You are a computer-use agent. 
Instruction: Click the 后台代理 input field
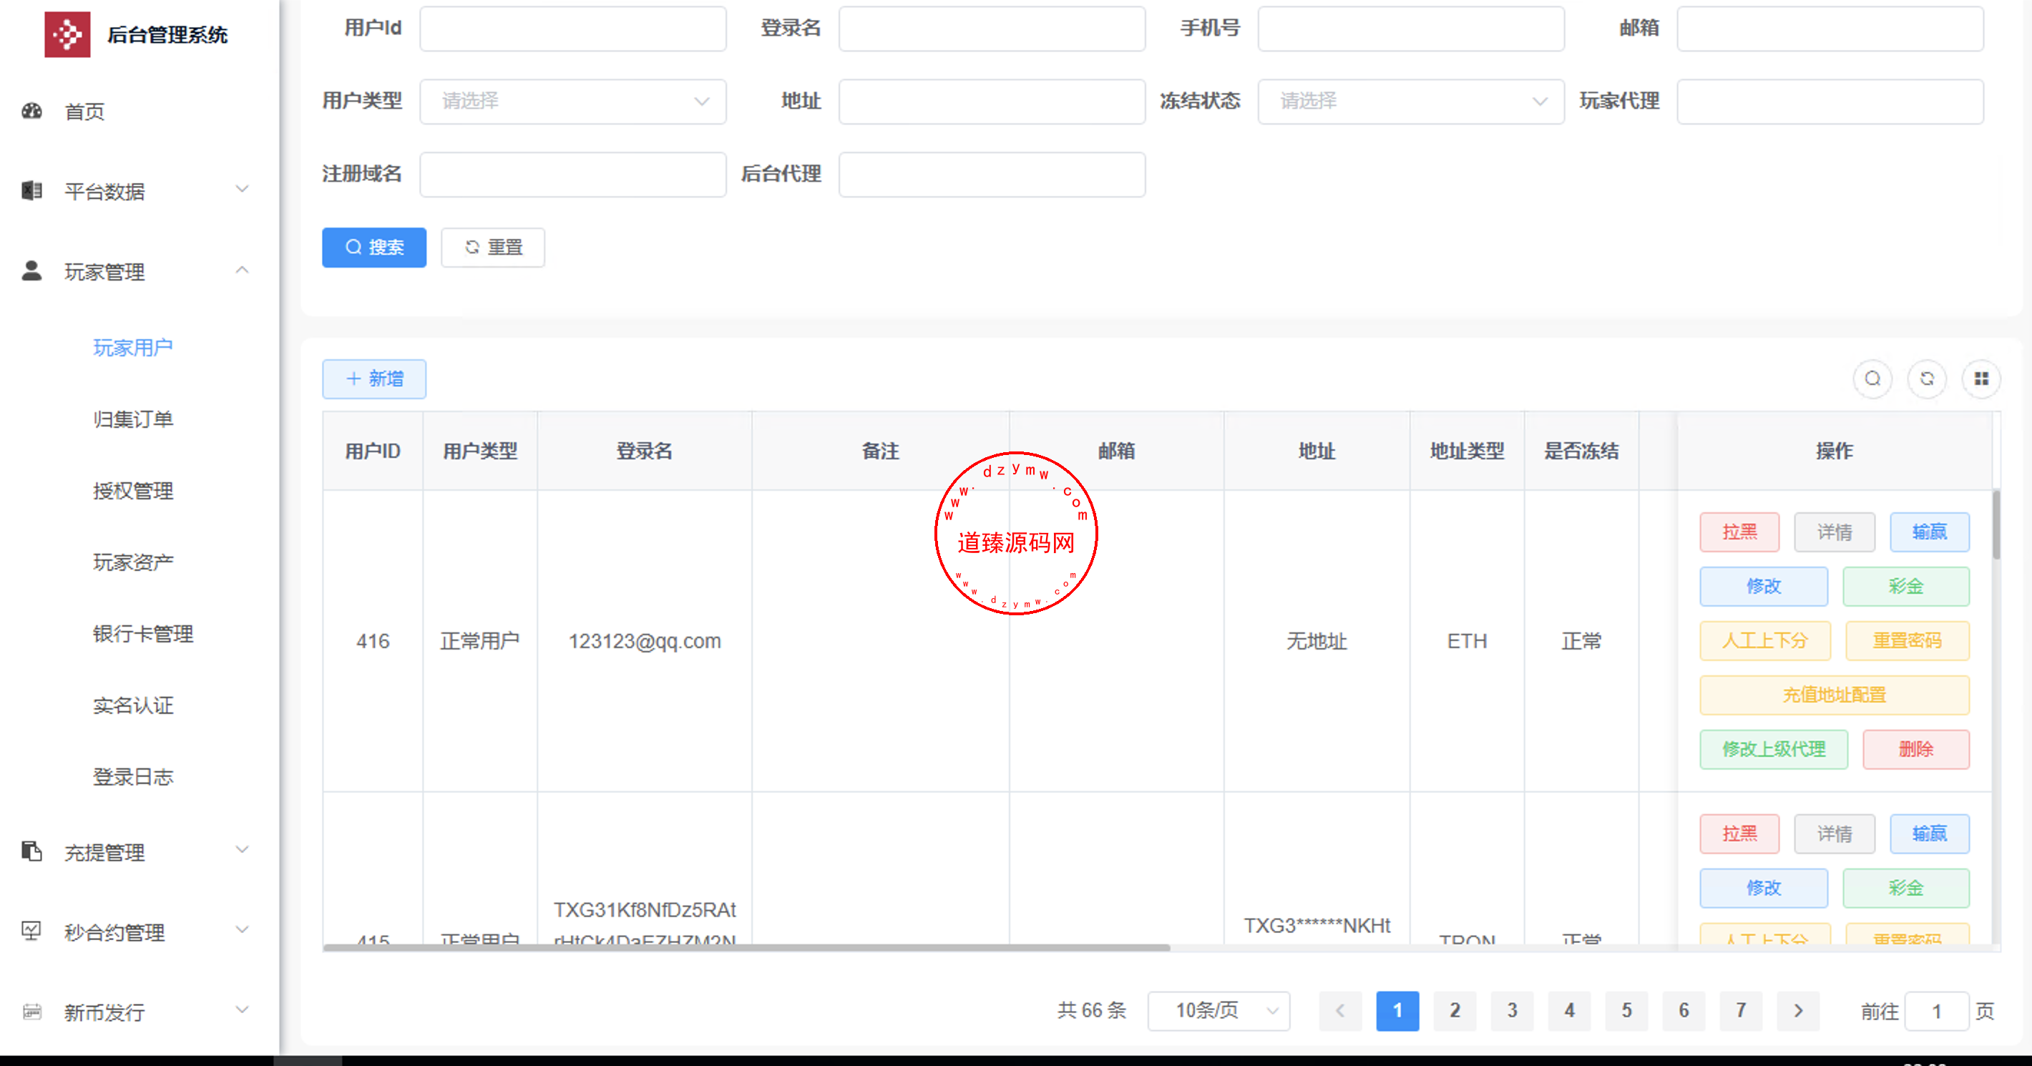(x=992, y=175)
